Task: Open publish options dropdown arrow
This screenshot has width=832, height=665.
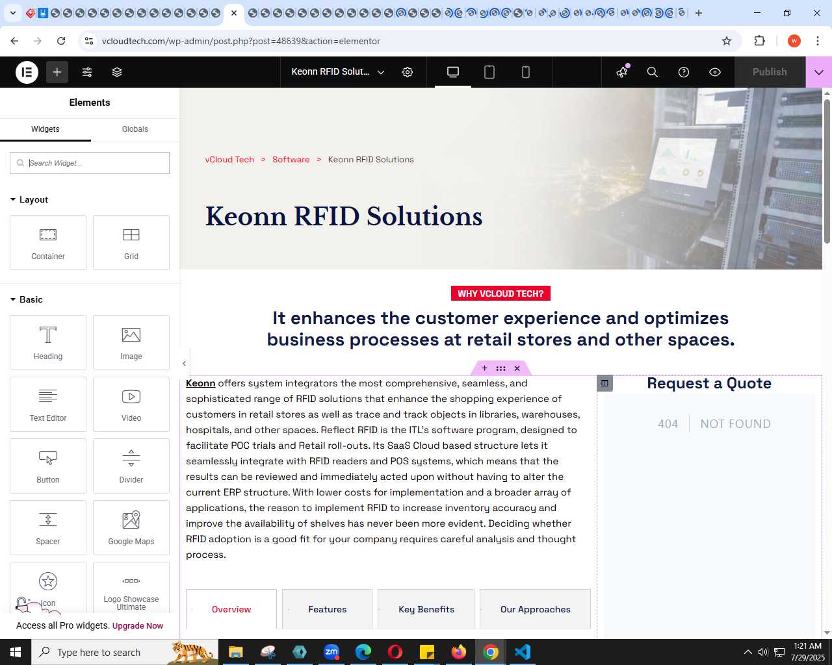Action: [819, 72]
